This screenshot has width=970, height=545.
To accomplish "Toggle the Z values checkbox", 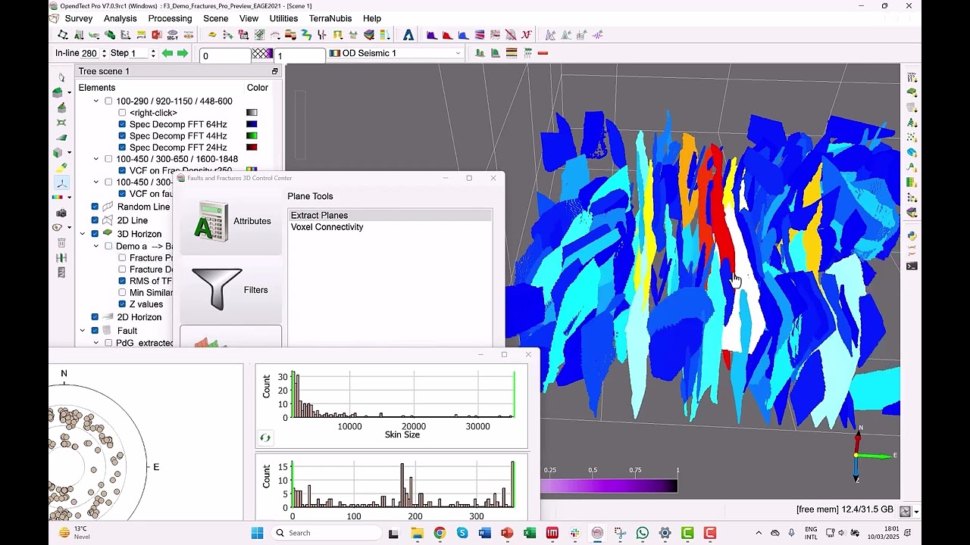I will coord(122,304).
